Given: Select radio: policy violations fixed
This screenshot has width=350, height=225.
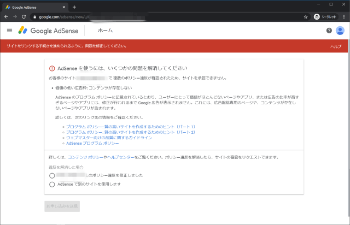Looking at the screenshot, I should coord(52,175).
